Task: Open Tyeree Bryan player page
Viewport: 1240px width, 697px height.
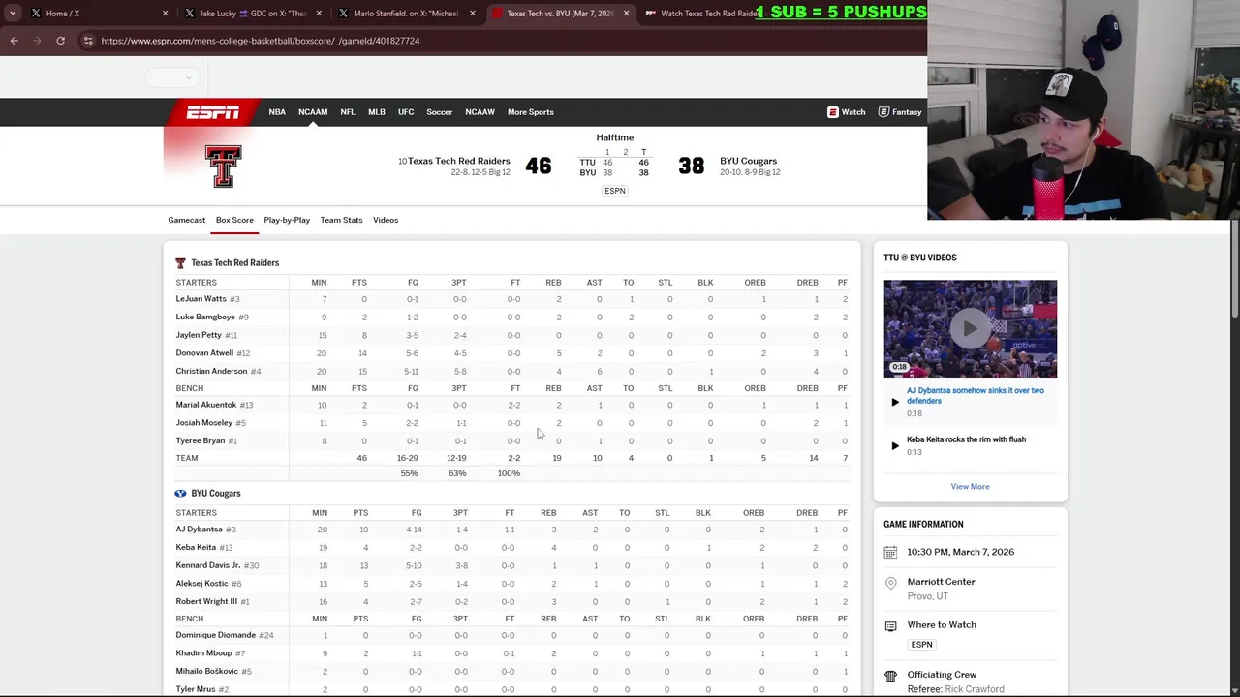Action: [201, 440]
